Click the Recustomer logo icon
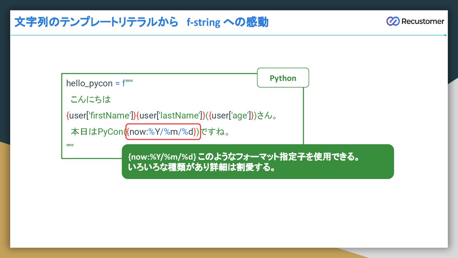This screenshot has width=458, height=258. coord(393,21)
